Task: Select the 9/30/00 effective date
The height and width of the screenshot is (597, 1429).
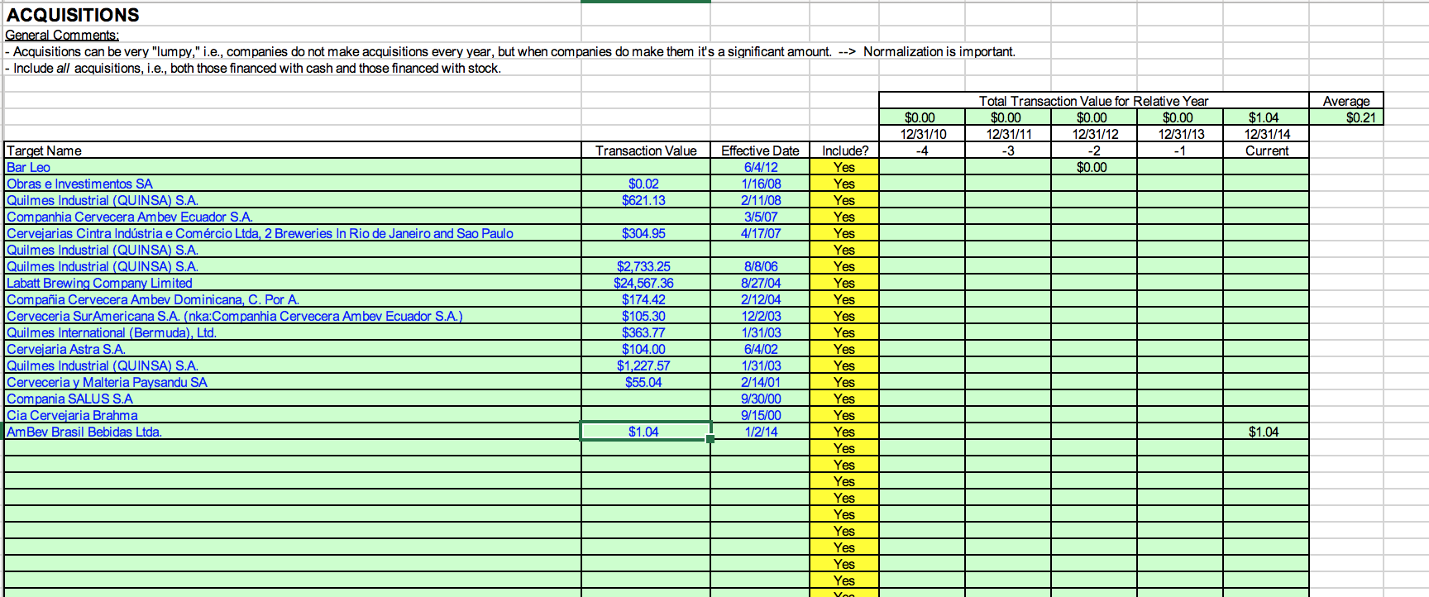Action: (761, 399)
